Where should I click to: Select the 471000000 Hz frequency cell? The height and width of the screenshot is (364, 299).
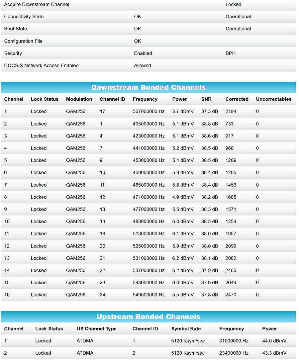coord(149,197)
